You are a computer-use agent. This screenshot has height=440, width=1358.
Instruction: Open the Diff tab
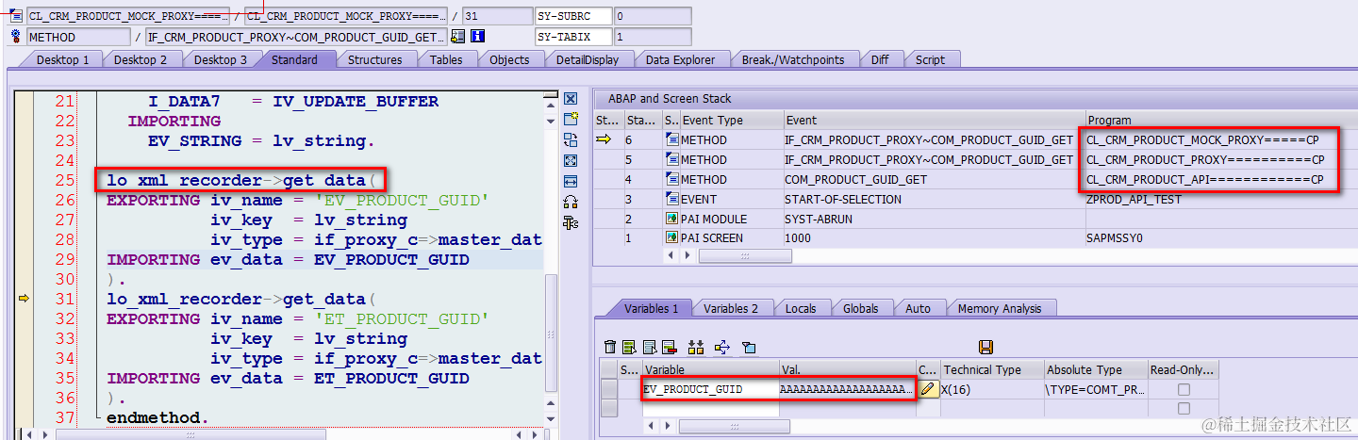(x=880, y=59)
